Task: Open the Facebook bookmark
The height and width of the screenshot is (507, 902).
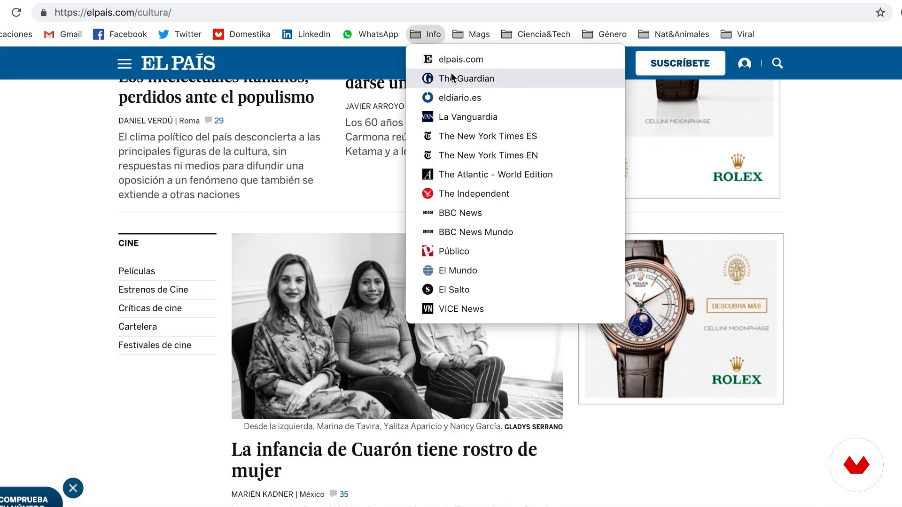Action: click(120, 34)
